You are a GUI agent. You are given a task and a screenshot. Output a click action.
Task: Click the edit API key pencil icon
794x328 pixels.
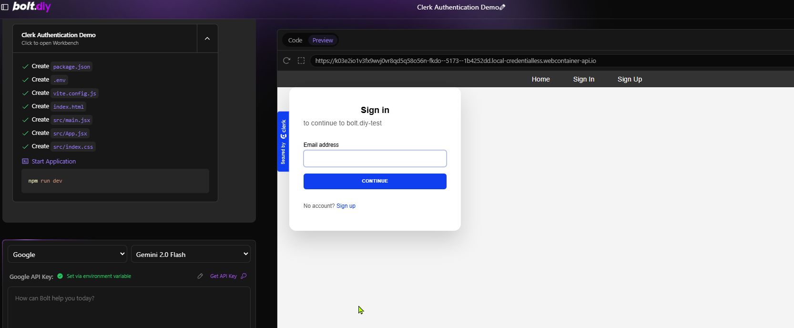click(x=200, y=276)
